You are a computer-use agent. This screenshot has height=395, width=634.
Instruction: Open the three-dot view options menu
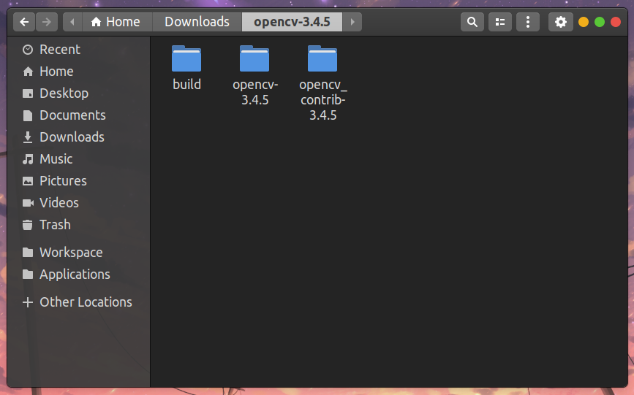(528, 22)
